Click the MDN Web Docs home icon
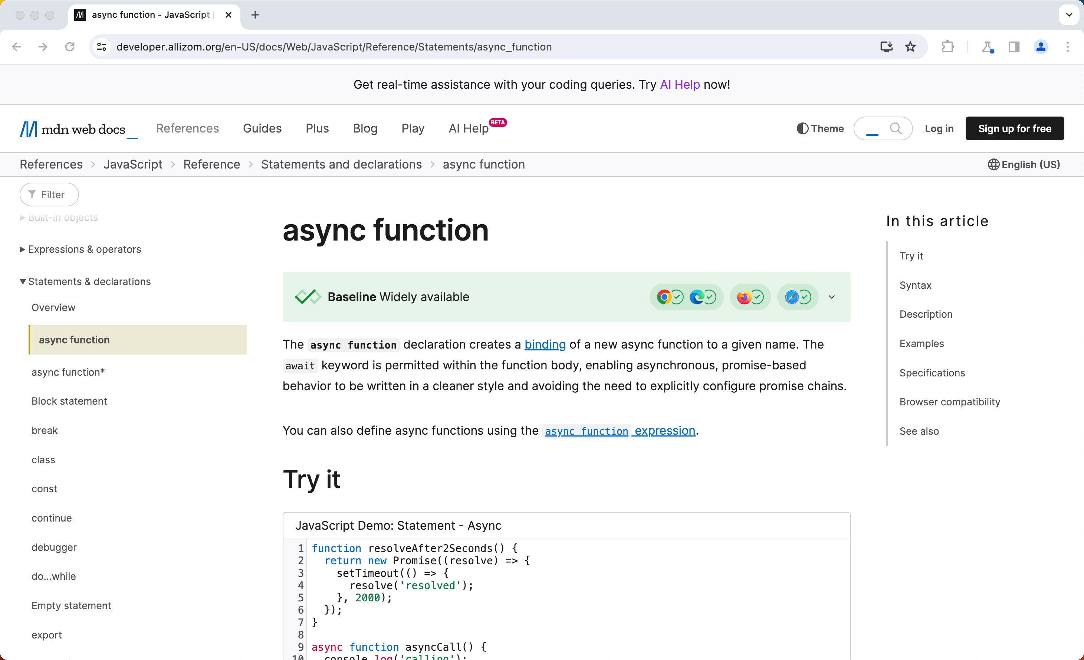The height and width of the screenshot is (660, 1084). (x=78, y=128)
